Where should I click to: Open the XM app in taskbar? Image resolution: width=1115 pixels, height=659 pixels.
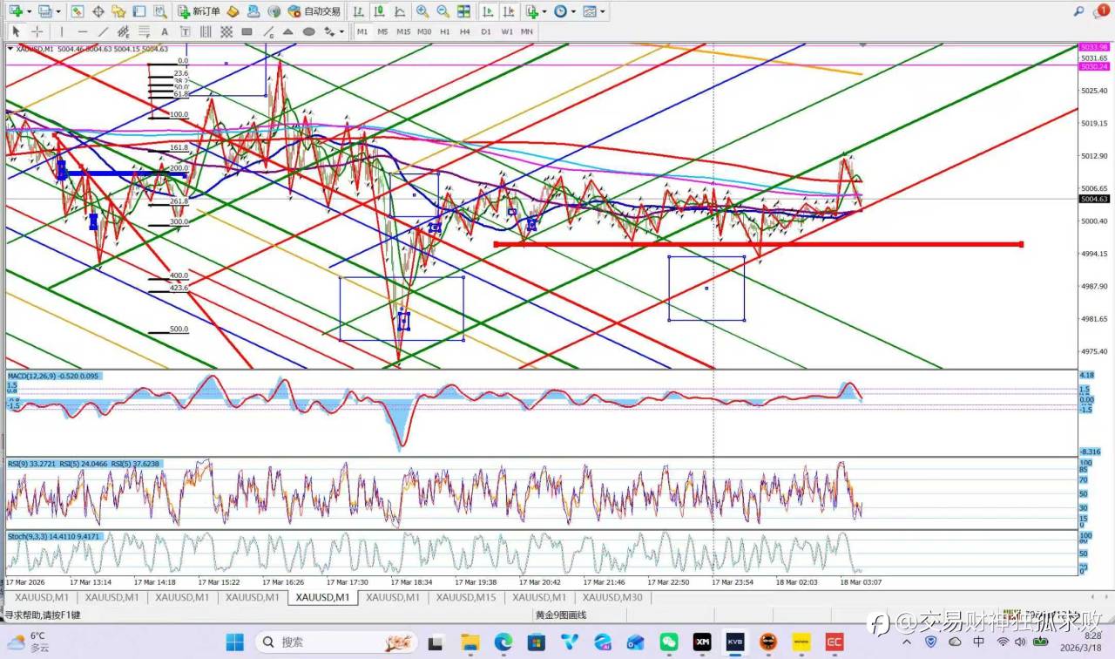(x=702, y=642)
